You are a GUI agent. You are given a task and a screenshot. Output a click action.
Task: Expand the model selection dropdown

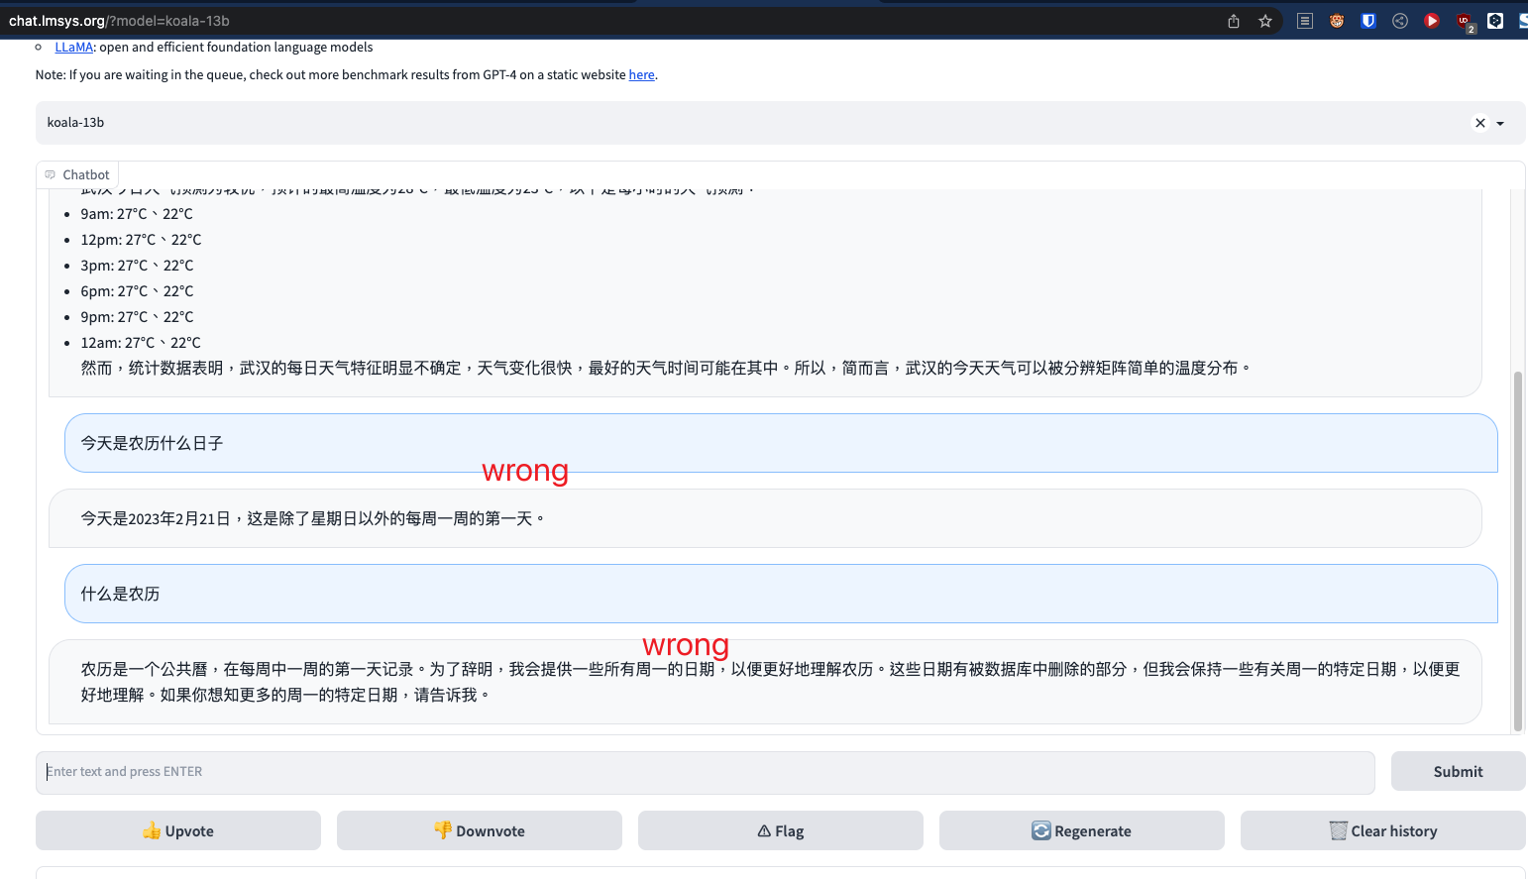[1498, 122]
